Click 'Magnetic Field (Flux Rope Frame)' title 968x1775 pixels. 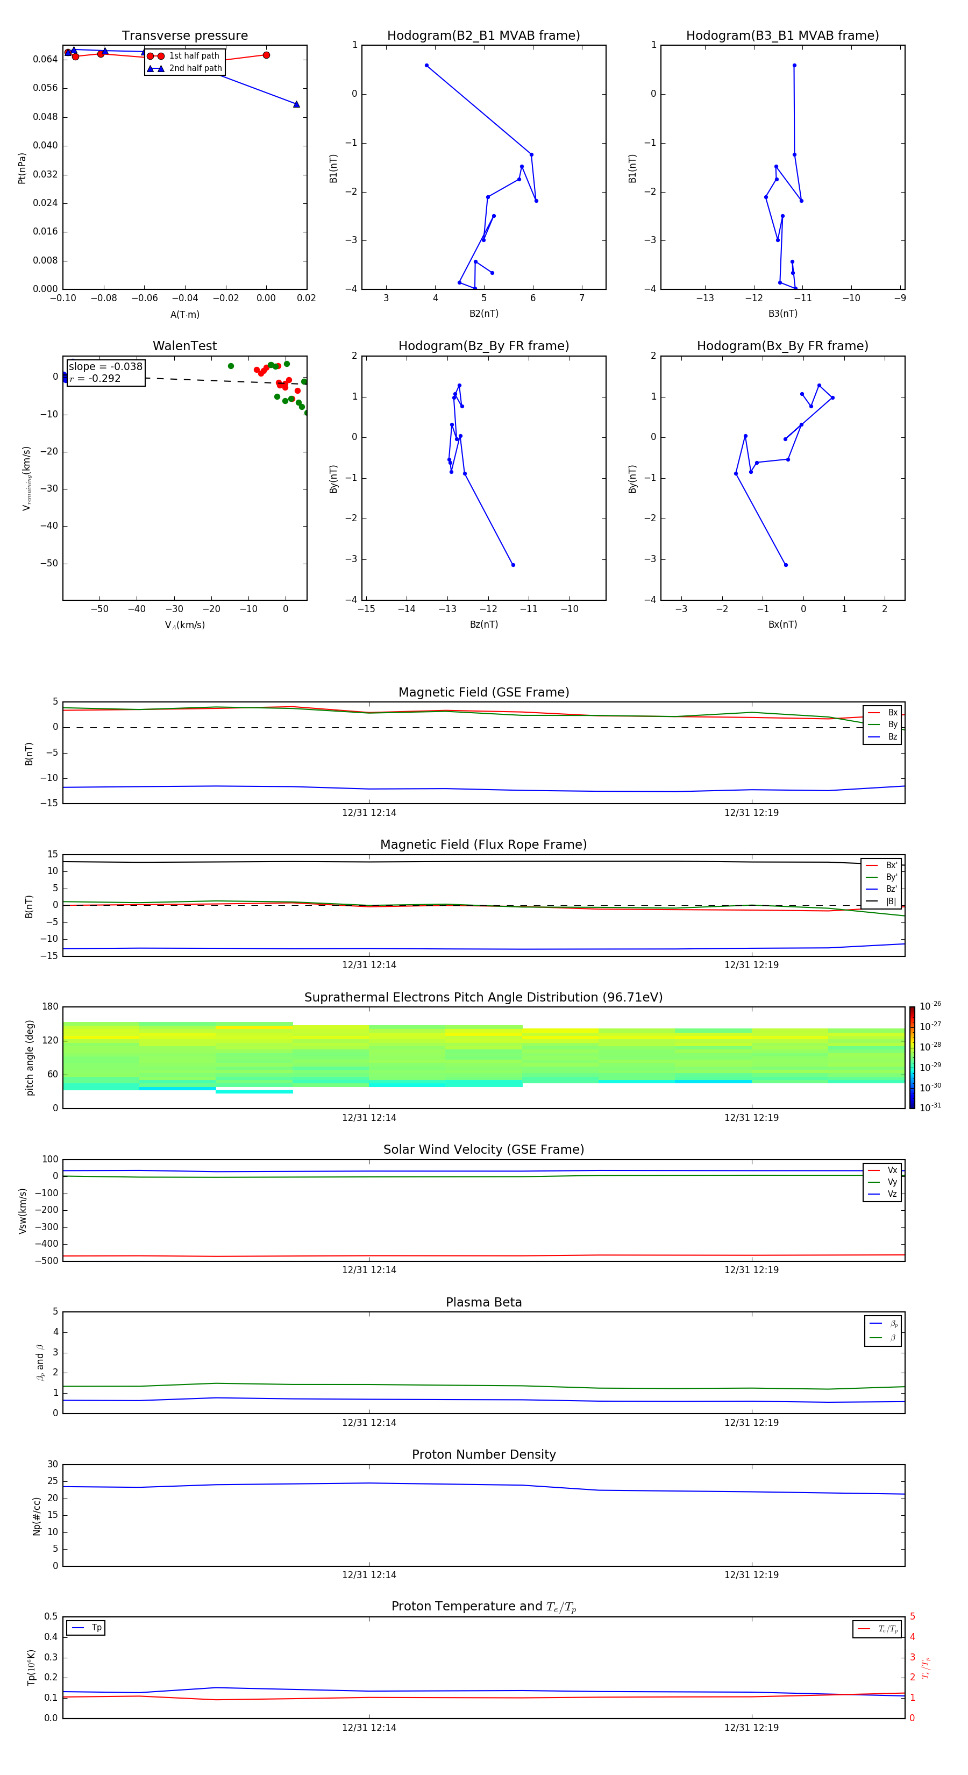483,845
